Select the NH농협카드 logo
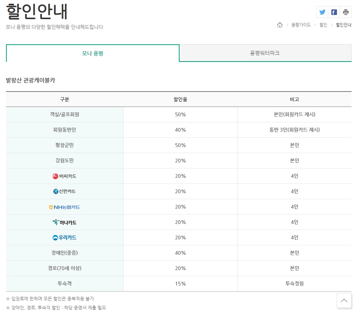The width and height of the screenshot is (361, 314). coord(64,207)
